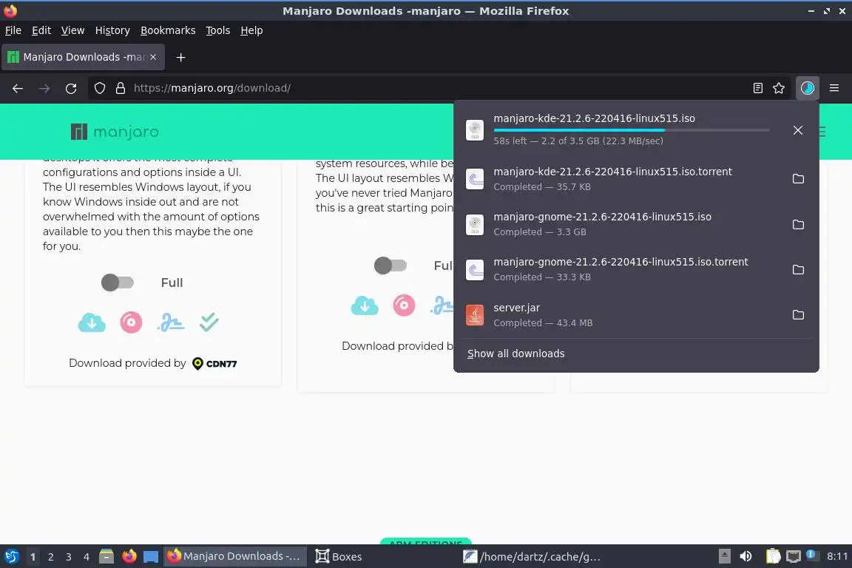852x568 pixels.
Task: Open manjaro-gnome-21.2.6 iso download entry
Action: click(621, 224)
